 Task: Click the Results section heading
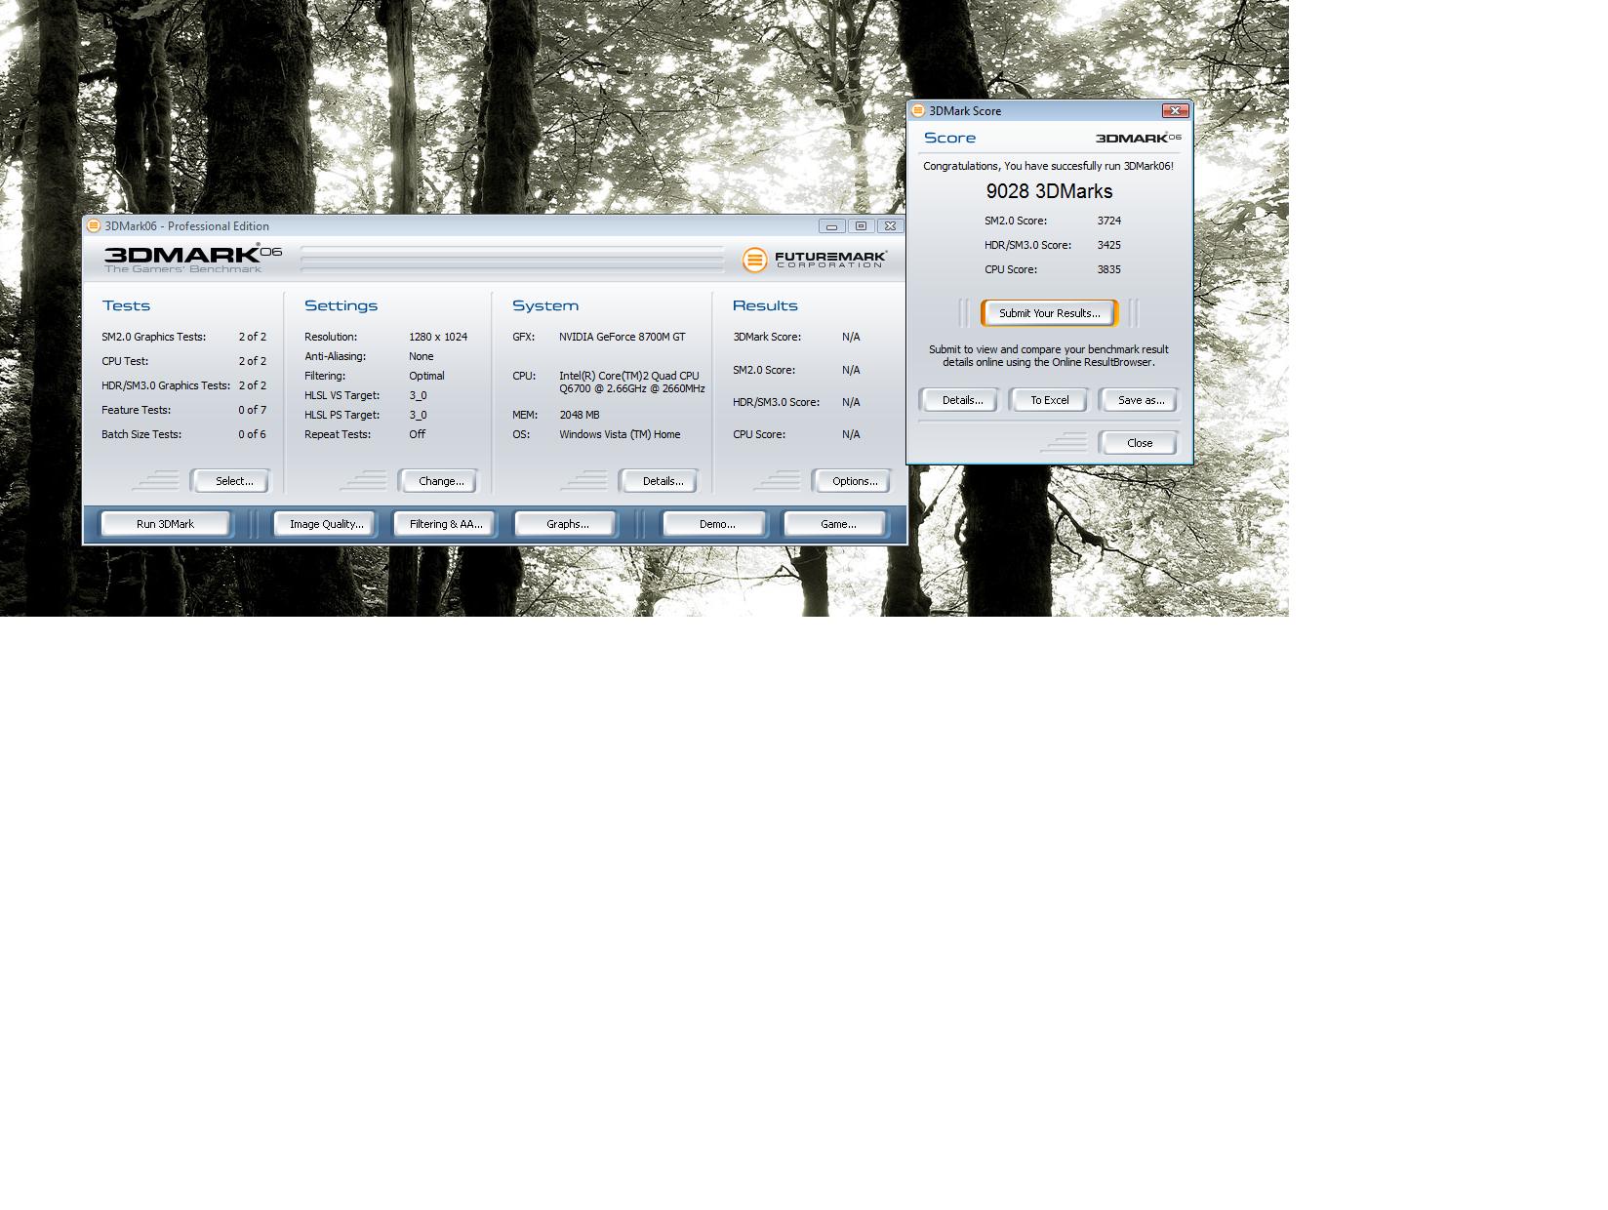point(765,305)
